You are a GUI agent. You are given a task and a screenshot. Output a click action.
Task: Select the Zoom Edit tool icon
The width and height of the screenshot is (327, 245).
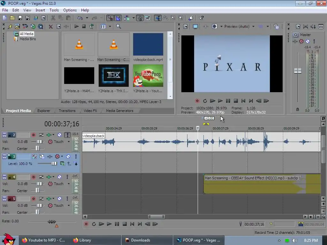181,18
